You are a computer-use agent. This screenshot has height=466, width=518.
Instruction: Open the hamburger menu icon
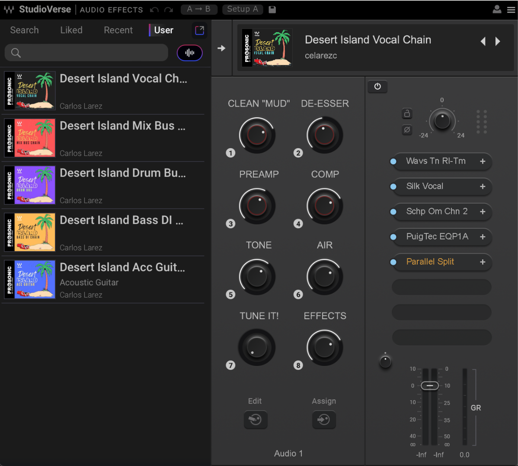(x=511, y=10)
